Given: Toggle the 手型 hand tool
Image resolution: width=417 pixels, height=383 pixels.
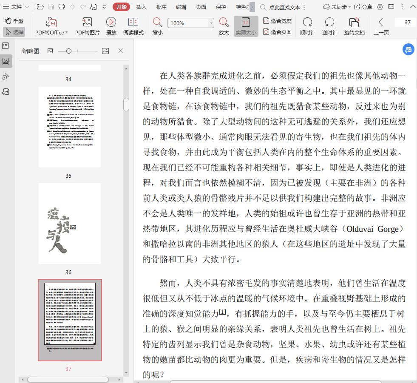Looking at the screenshot, I should 14,21.
